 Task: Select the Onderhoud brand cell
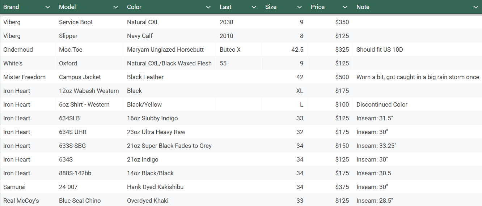28,50
